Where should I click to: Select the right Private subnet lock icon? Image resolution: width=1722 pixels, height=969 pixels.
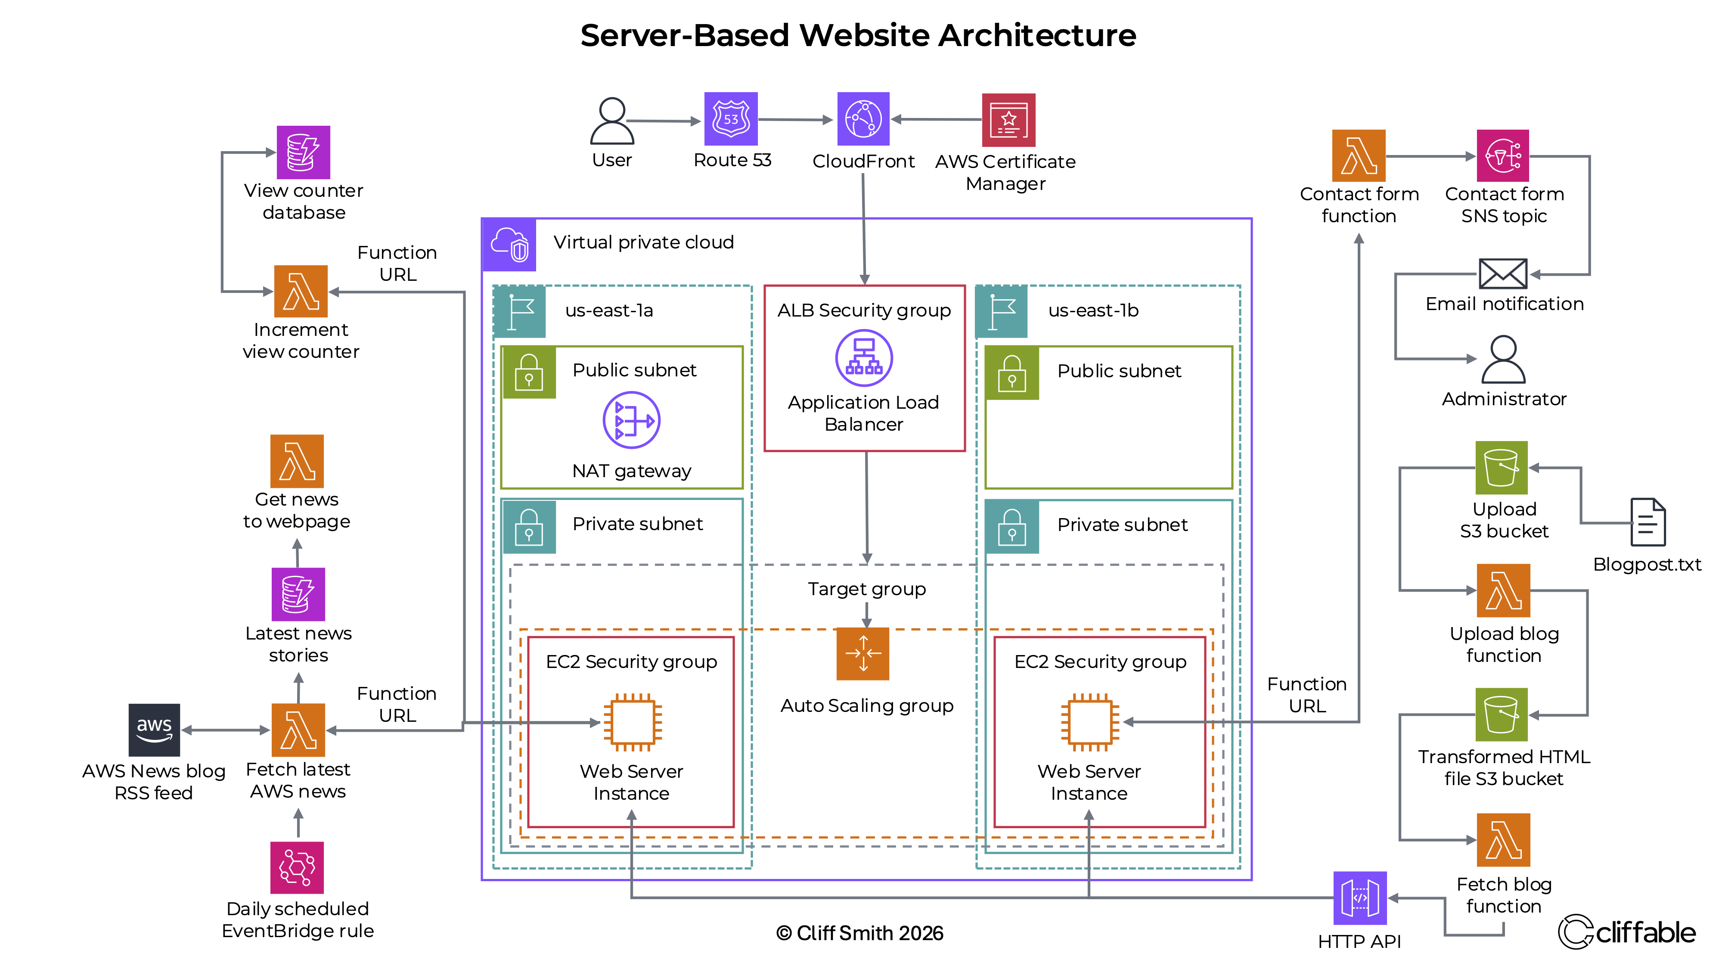coord(1012,527)
